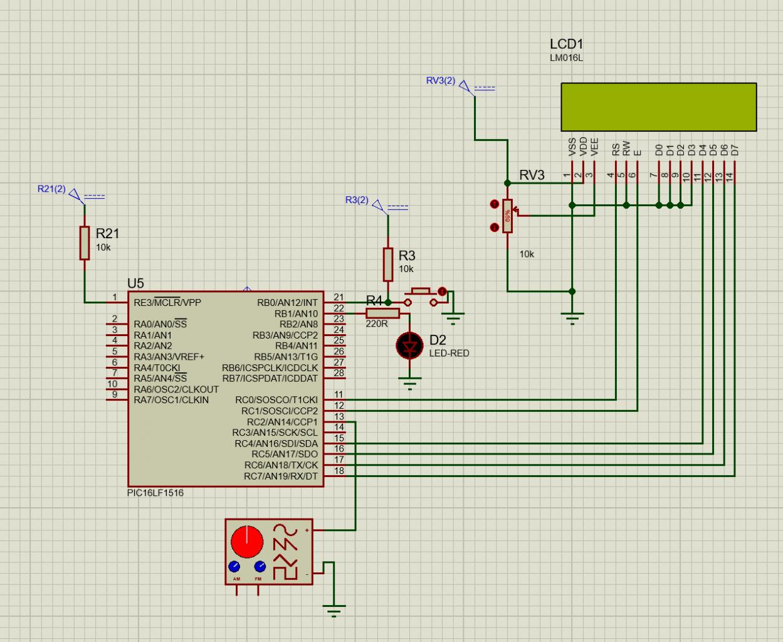Image resolution: width=783 pixels, height=642 pixels.
Task: Select the sine waveform on signal generator
Action: pyautogui.click(x=286, y=529)
